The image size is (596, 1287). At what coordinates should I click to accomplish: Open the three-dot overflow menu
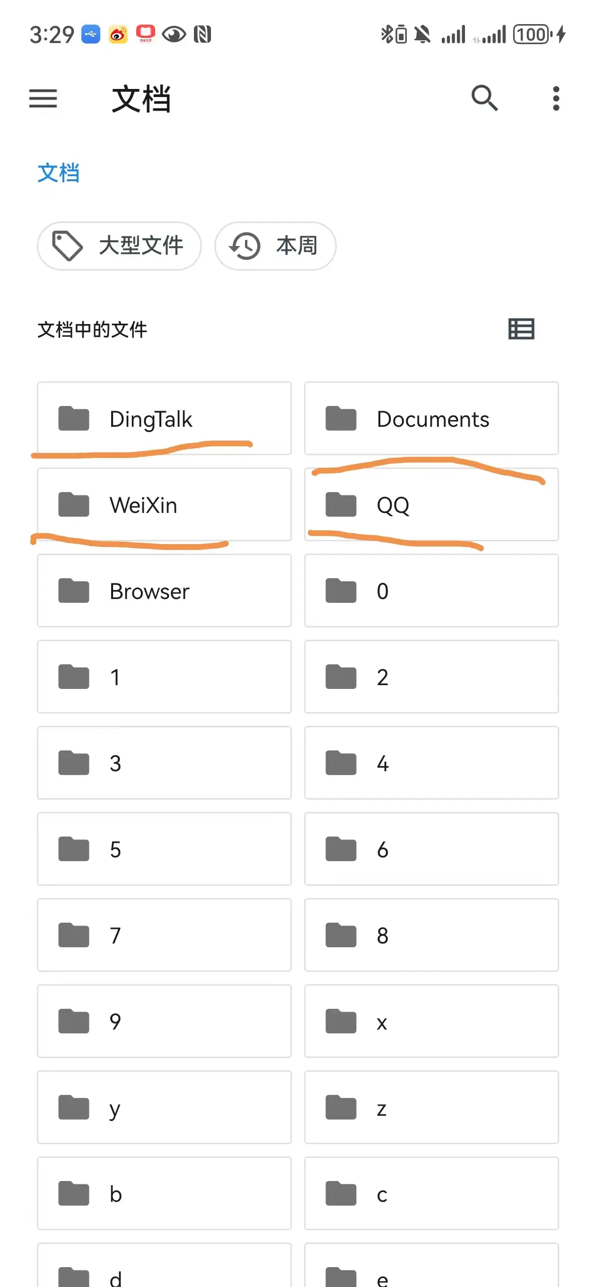(x=555, y=98)
